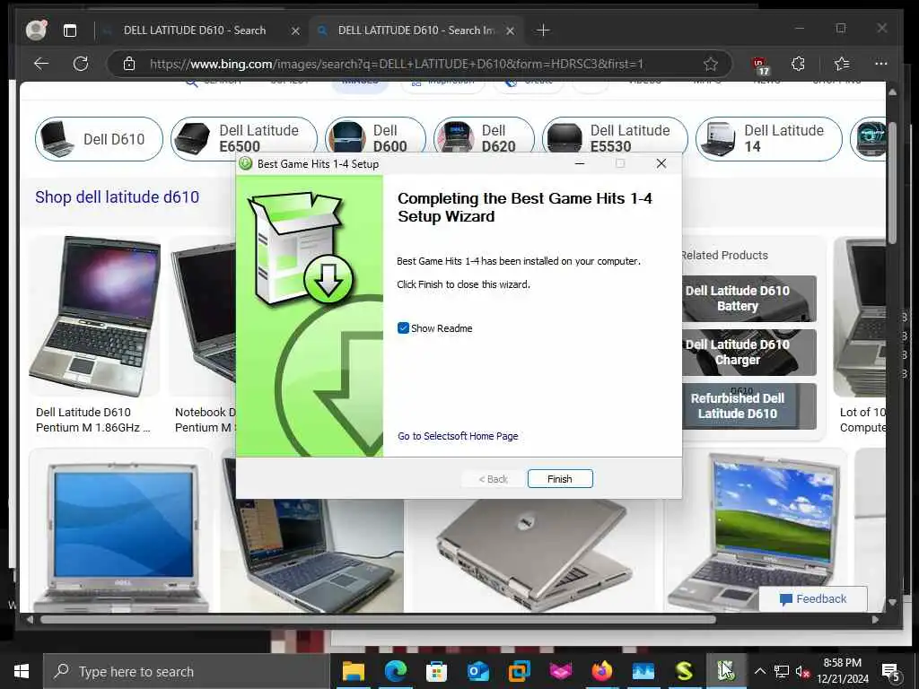Open Dell Latitude D610 Pentium M 1.86GHz product image

click(94, 317)
